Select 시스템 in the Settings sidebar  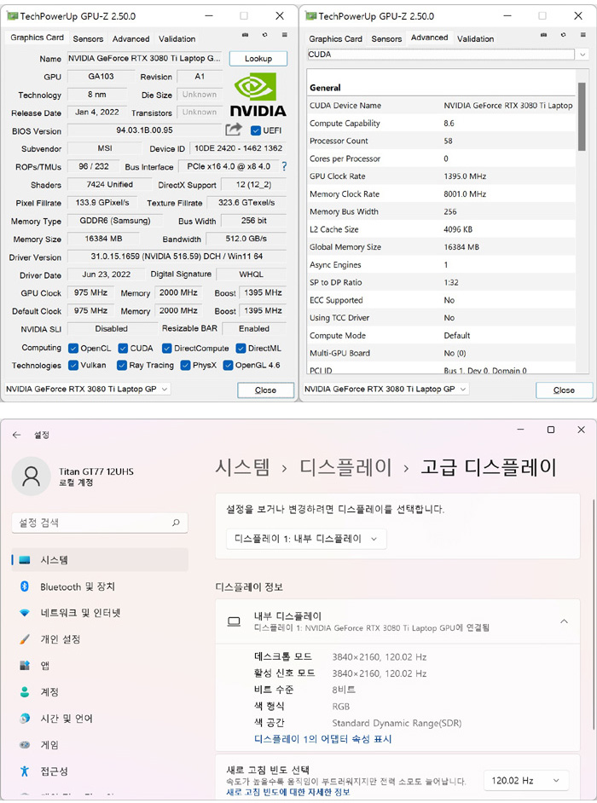[100, 560]
